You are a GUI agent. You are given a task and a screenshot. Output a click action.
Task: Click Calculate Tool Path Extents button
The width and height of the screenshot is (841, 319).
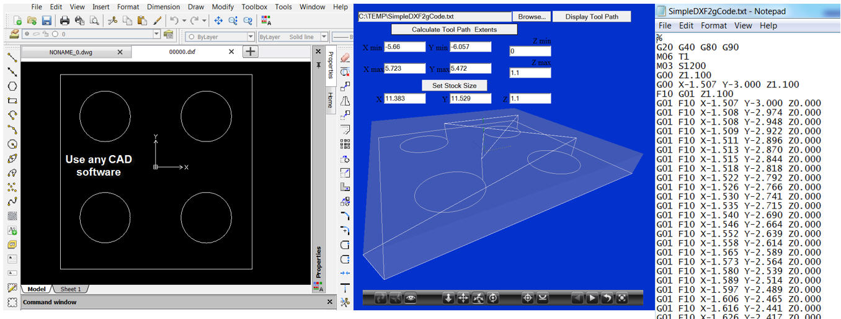pyautogui.click(x=454, y=29)
